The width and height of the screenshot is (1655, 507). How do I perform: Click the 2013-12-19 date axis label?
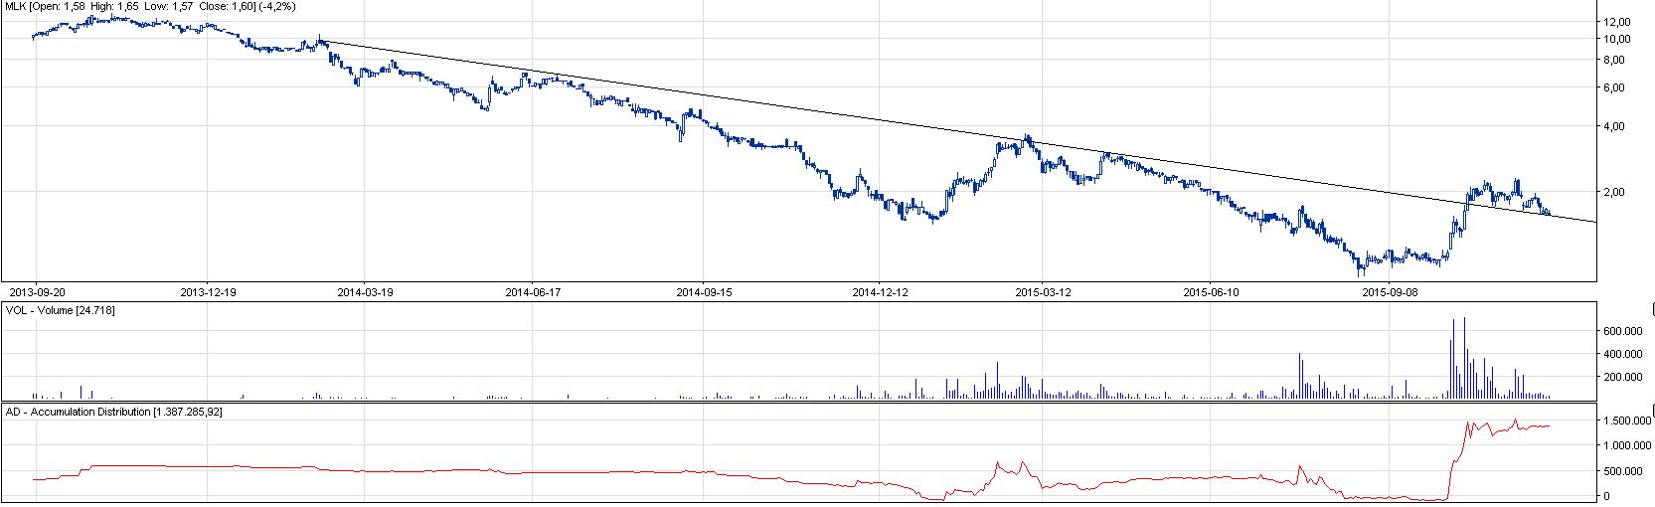(208, 292)
